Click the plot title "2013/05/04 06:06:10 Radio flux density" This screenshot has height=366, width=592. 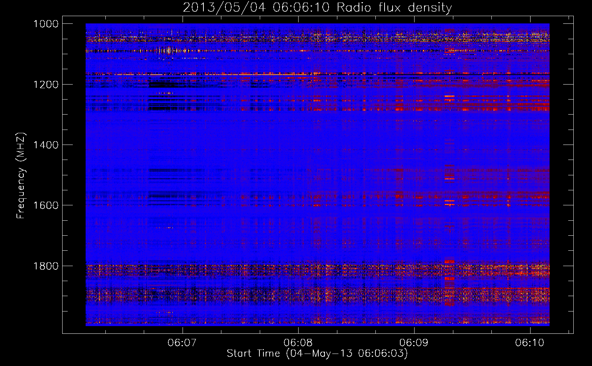point(317,8)
